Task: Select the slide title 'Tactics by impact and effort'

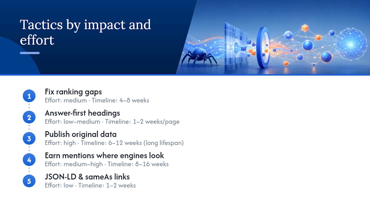Action: tap(85, 32)
